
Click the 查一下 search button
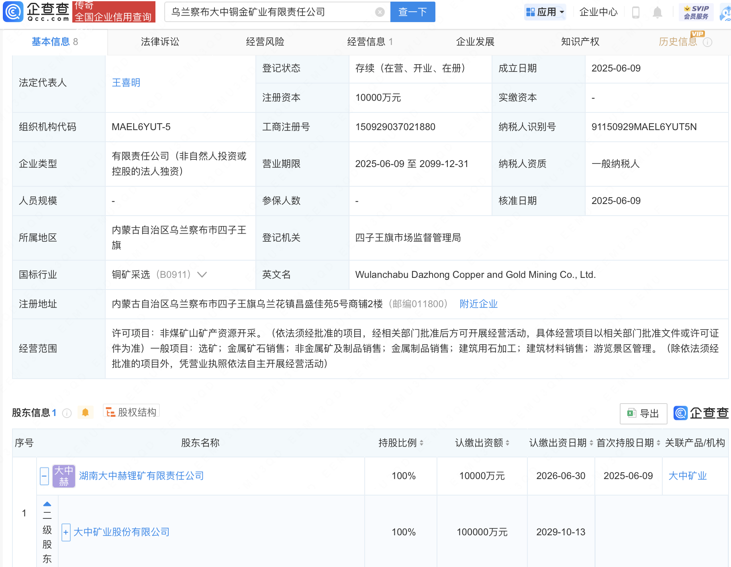click(412, 12)
